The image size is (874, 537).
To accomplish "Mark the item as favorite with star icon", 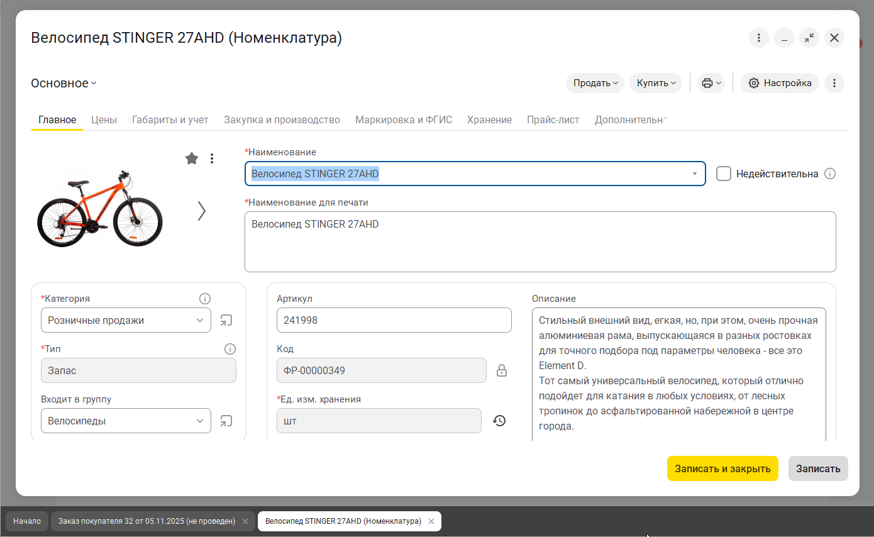I will pos(192,158).
